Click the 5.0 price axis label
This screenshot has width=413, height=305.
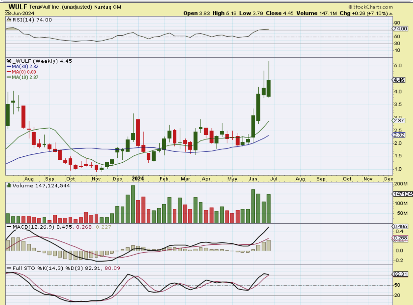pos(398,66)
